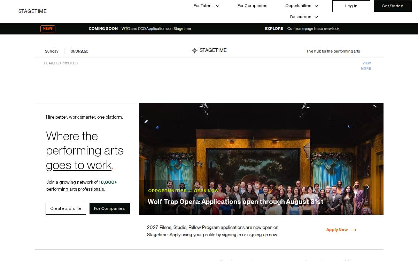Expand the Opportunities menu

point(302,6)
